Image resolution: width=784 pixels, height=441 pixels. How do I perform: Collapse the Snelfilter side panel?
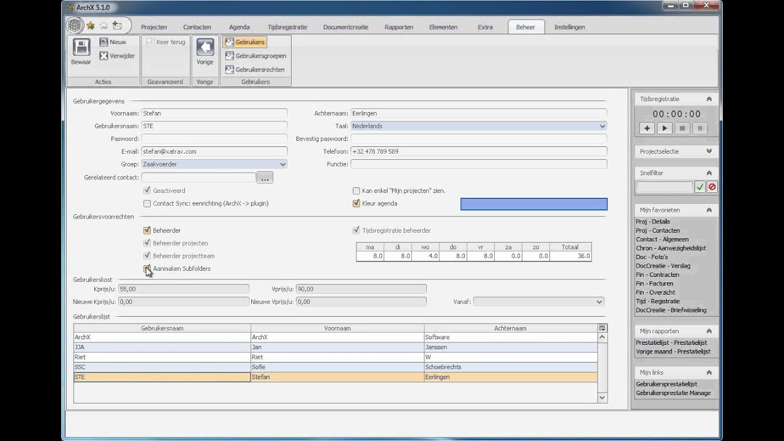[x=709, y=173]
